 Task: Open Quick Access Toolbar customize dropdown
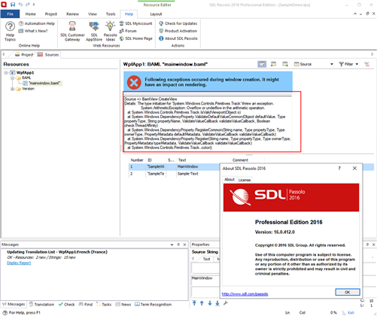click(x=34, y=5)
